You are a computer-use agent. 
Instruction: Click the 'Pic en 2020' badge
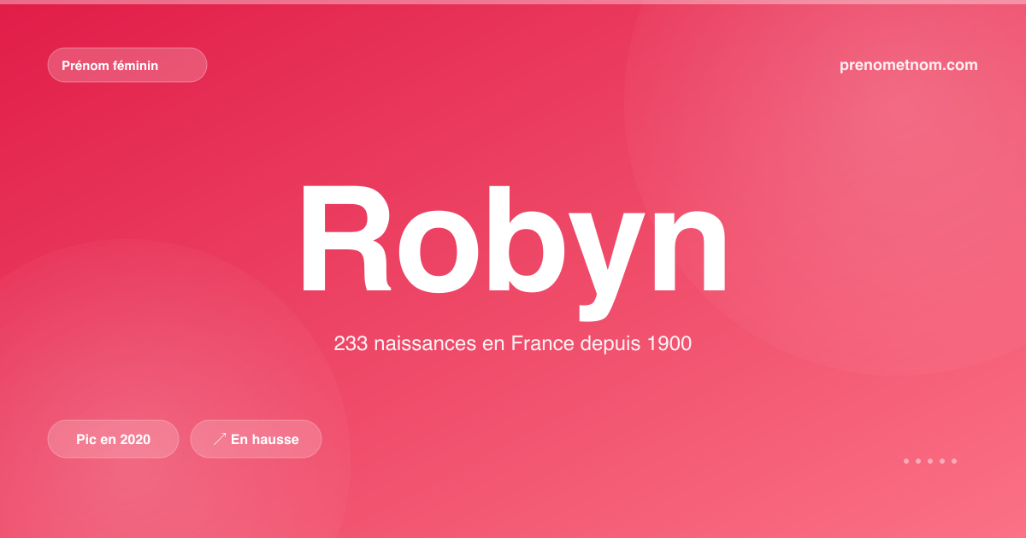113,439
